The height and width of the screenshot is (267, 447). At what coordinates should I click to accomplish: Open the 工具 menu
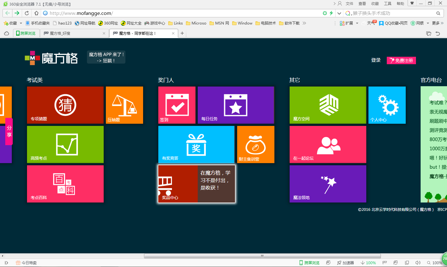tap(388, 4)
